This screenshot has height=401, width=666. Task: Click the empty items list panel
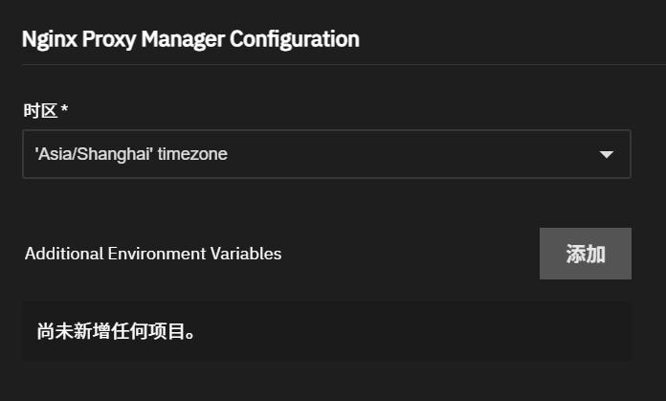point(326,331)
